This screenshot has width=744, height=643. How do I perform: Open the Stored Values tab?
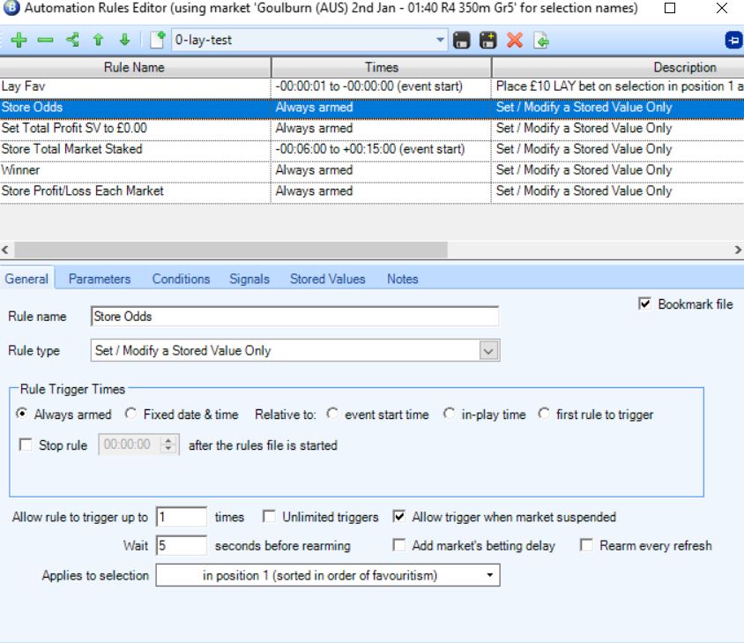pyautogui.click(x=327, y=279)
